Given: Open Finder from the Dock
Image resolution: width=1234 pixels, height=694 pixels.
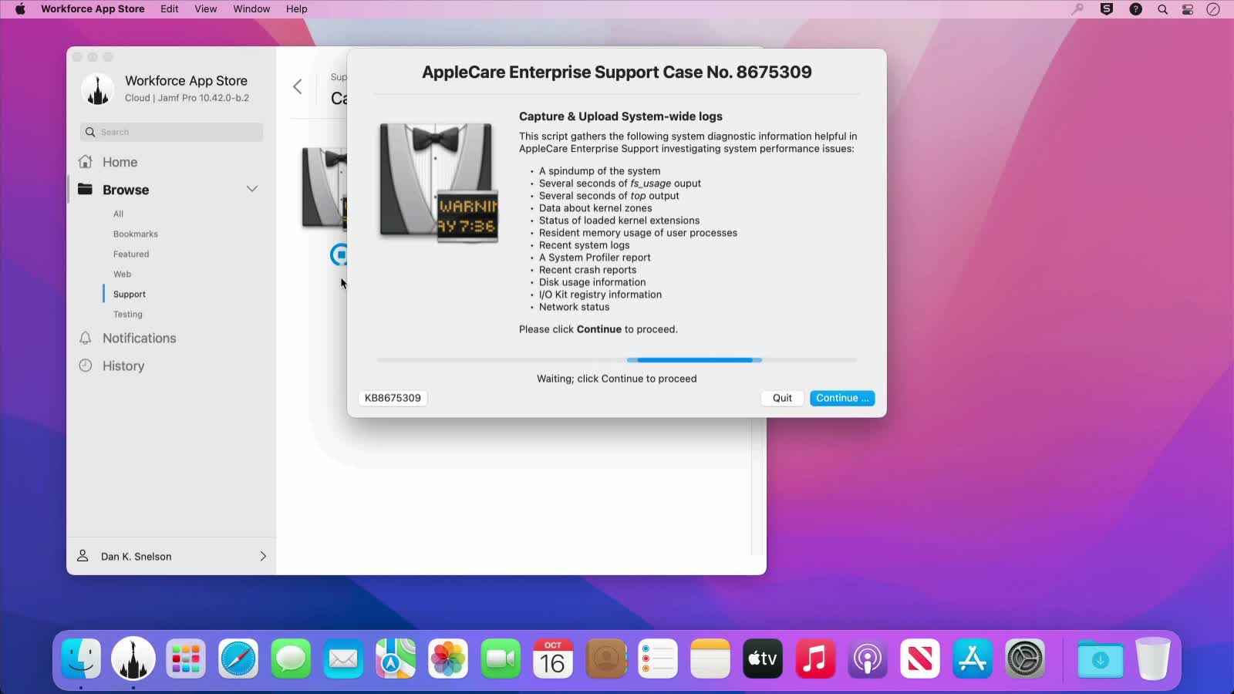Looking at the screenshot, I should coord(81,659).
